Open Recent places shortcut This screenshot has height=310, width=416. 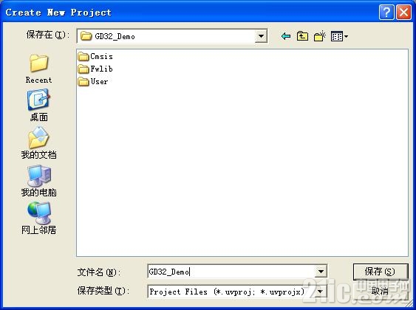click(x=38, y=69)
